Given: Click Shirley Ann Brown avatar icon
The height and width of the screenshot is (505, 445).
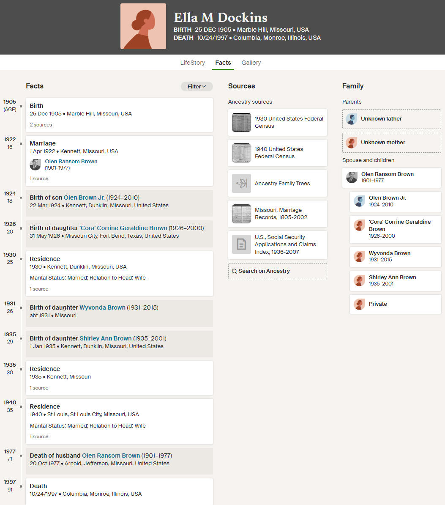Looking at the screenshot, I should (359, 280).
